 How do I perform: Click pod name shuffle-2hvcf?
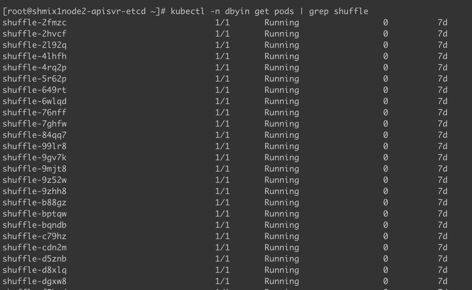click(35, 34)
